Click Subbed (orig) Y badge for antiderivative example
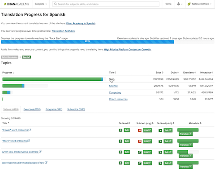The height and width of the screenshot is (170, 215). tap(140, 152)
